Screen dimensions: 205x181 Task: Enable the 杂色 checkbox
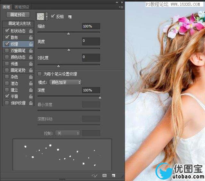pos(7,77)
